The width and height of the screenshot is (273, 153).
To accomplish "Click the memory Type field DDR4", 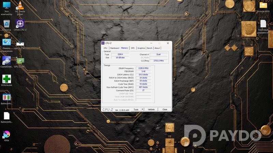I will [x=120, y=54].
